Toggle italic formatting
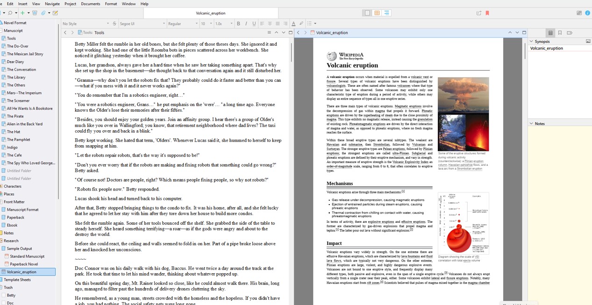The height and width of the screenshot is (305, 592). [246, 23]
